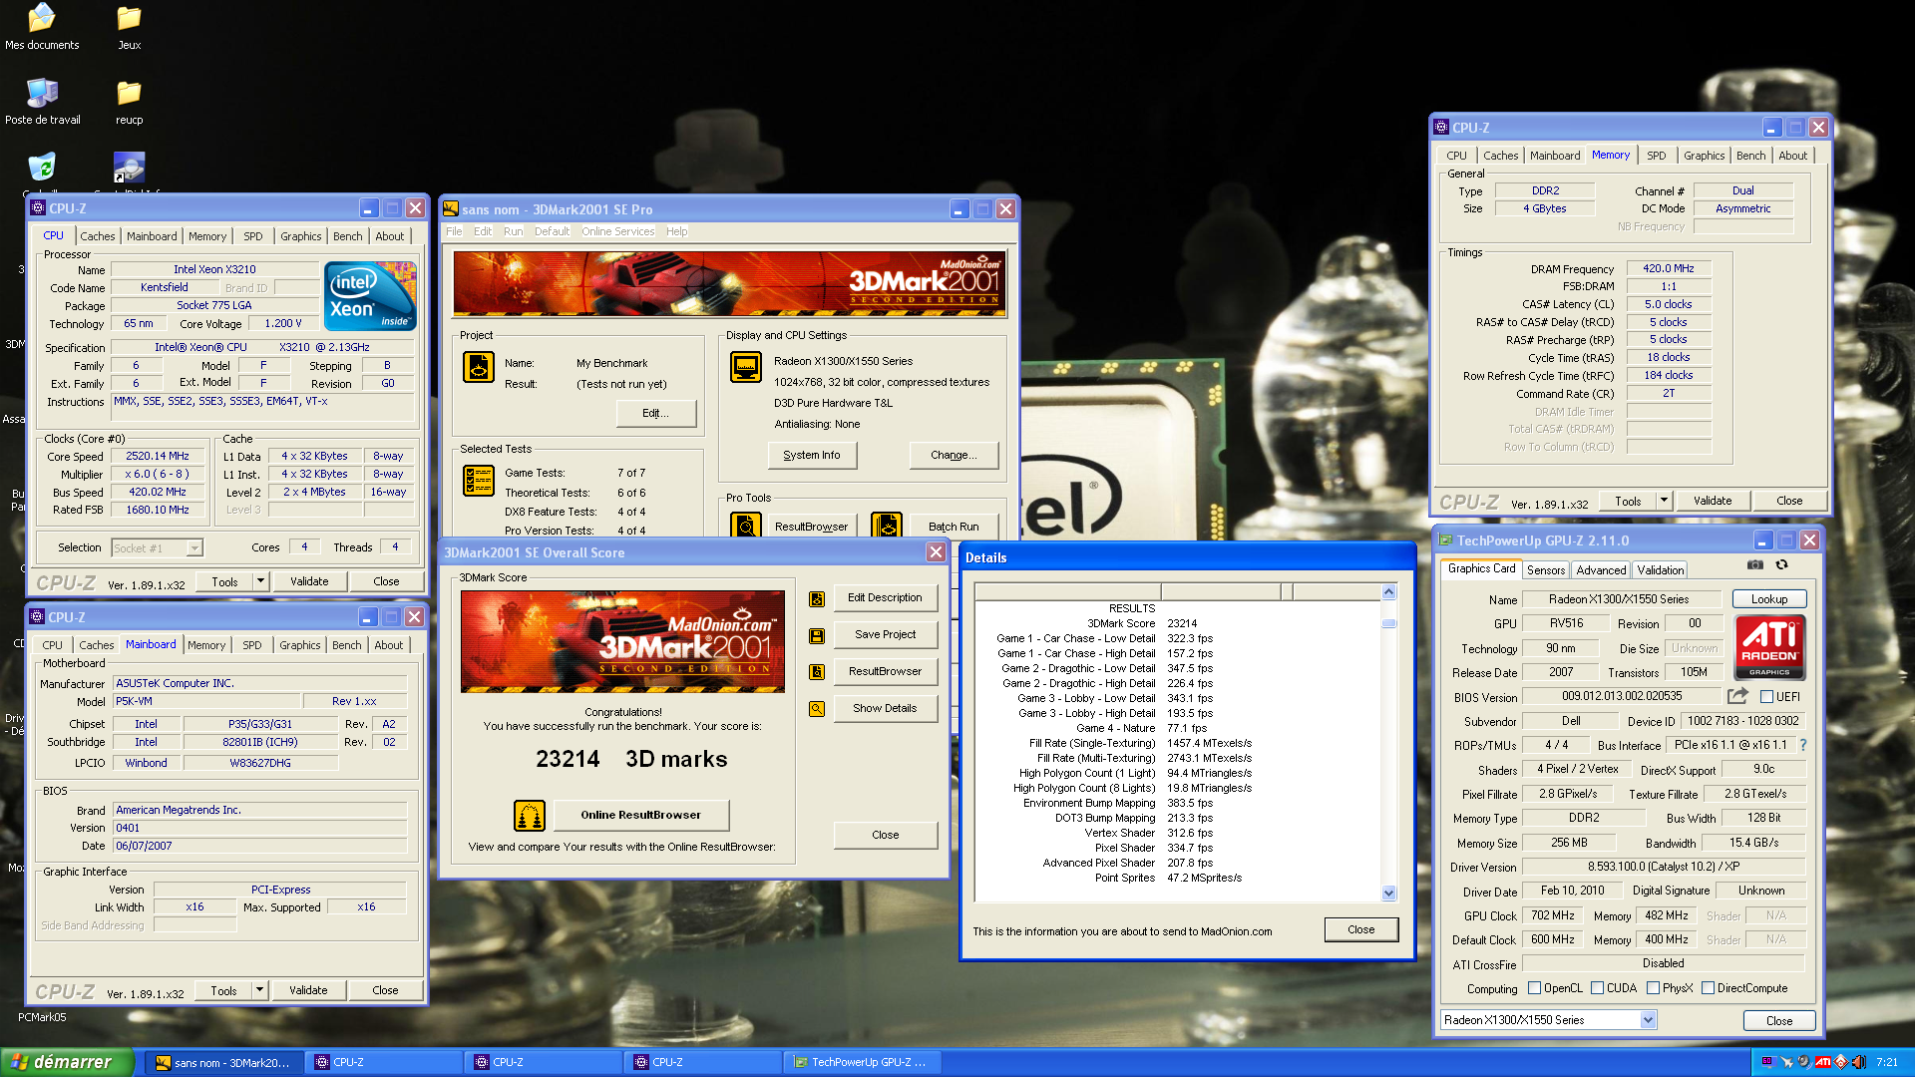This screenshot has height=1077, width=1915.
Task: Click the démarrer Start button
Action: [x=66, y=1062]
